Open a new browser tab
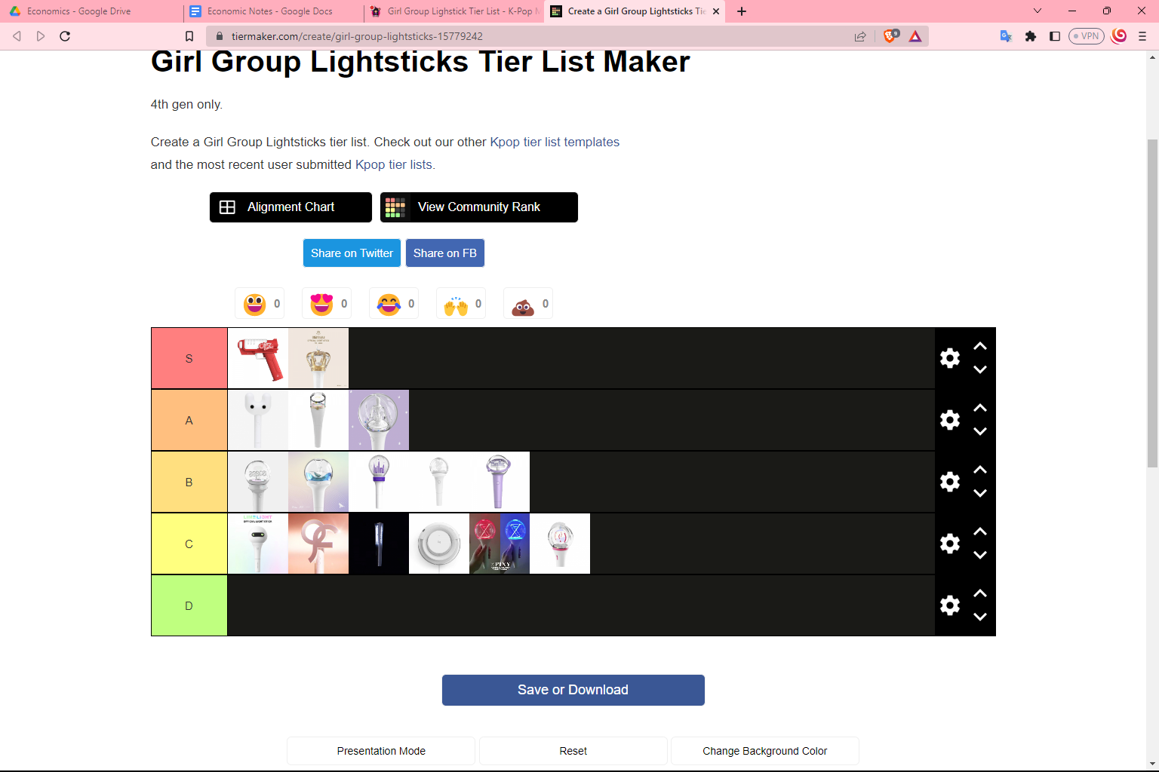The width and height of the screenshot is (1159, 772). (x=742, y=11)
